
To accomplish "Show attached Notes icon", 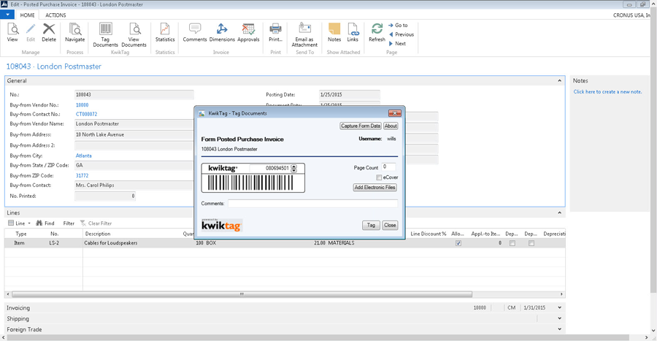I will [x=334, y=32].
